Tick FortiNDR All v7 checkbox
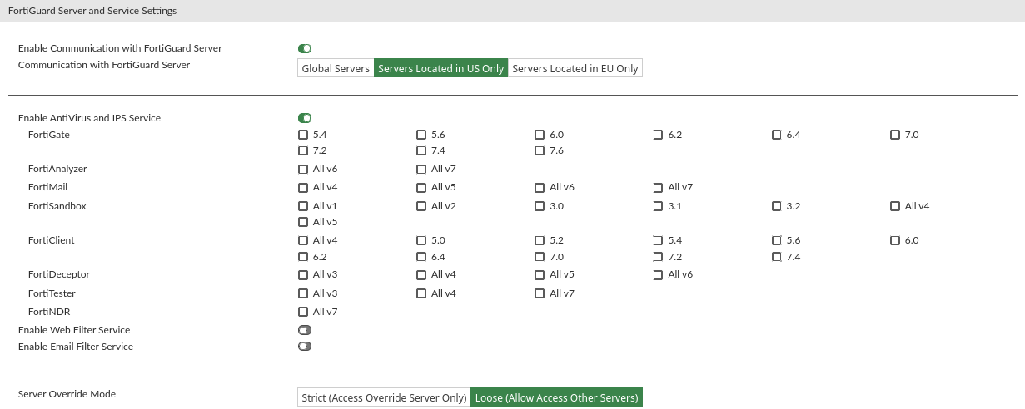Image resolution: width=1025 pixels, height=409 pixels. point(303,313)
